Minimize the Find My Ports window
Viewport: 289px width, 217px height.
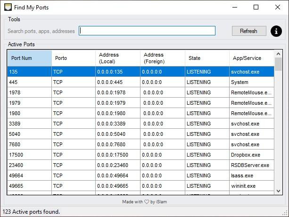click(235, 8)
